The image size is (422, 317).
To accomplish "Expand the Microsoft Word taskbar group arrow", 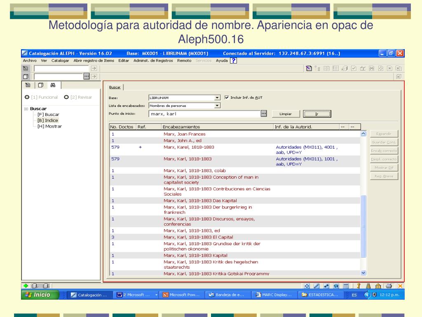I will click(156, 295).
